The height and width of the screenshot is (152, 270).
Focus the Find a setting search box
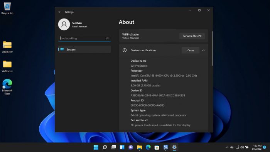[x=84, y=38]
